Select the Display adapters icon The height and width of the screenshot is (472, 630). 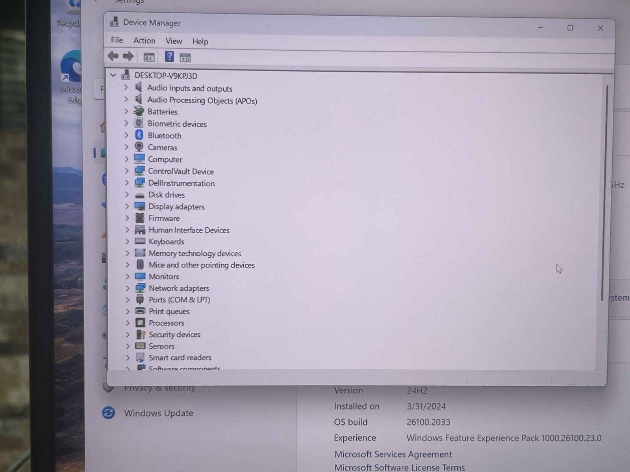[140, 206]
